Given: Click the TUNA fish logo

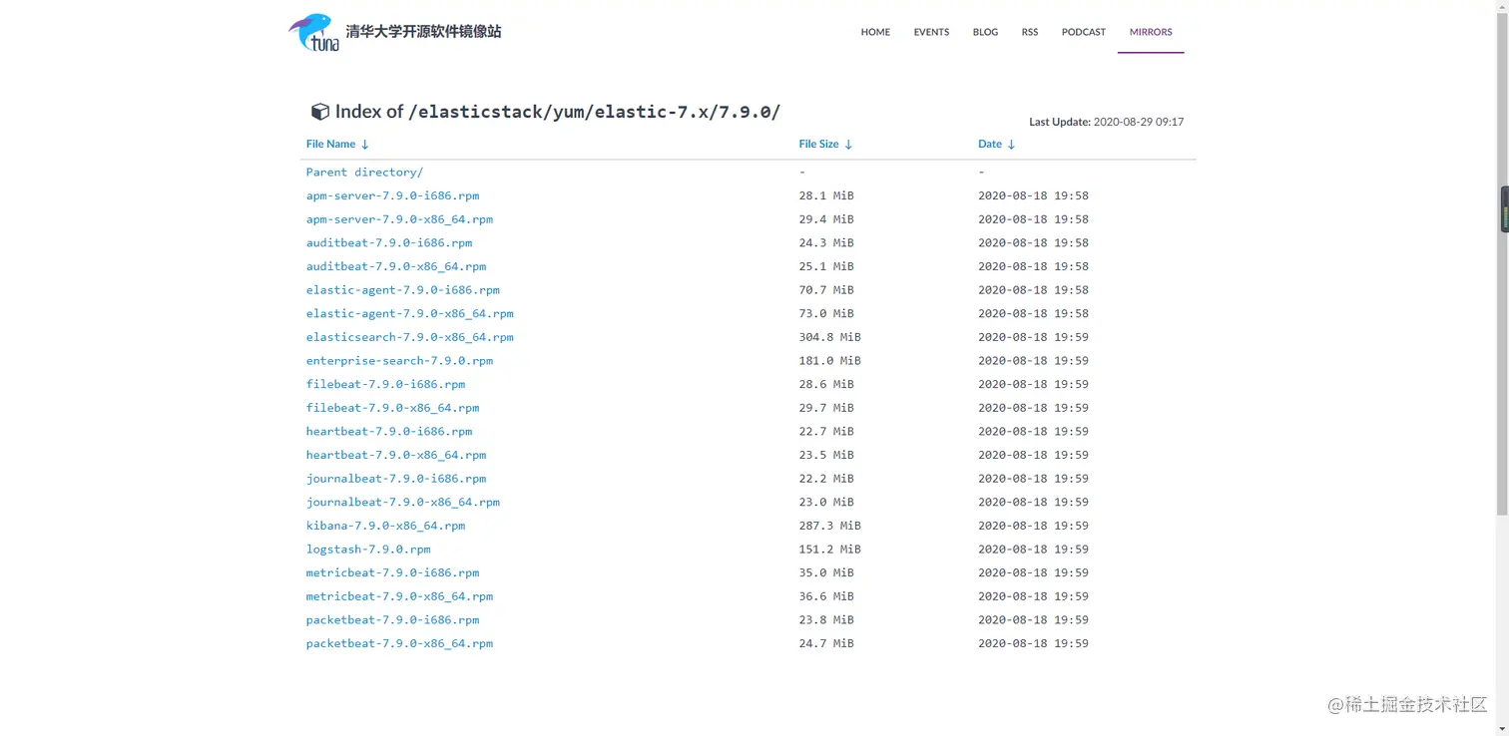Looking at the screenshot, I should coord(313,32).
